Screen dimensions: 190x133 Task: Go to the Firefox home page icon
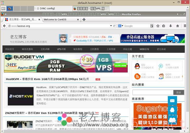point(178,26)
